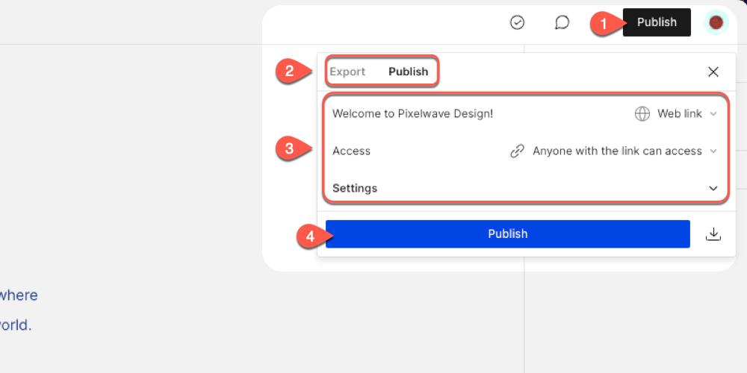
Task: Click the download arrow icon beside Publish
Action: (713, 234)
